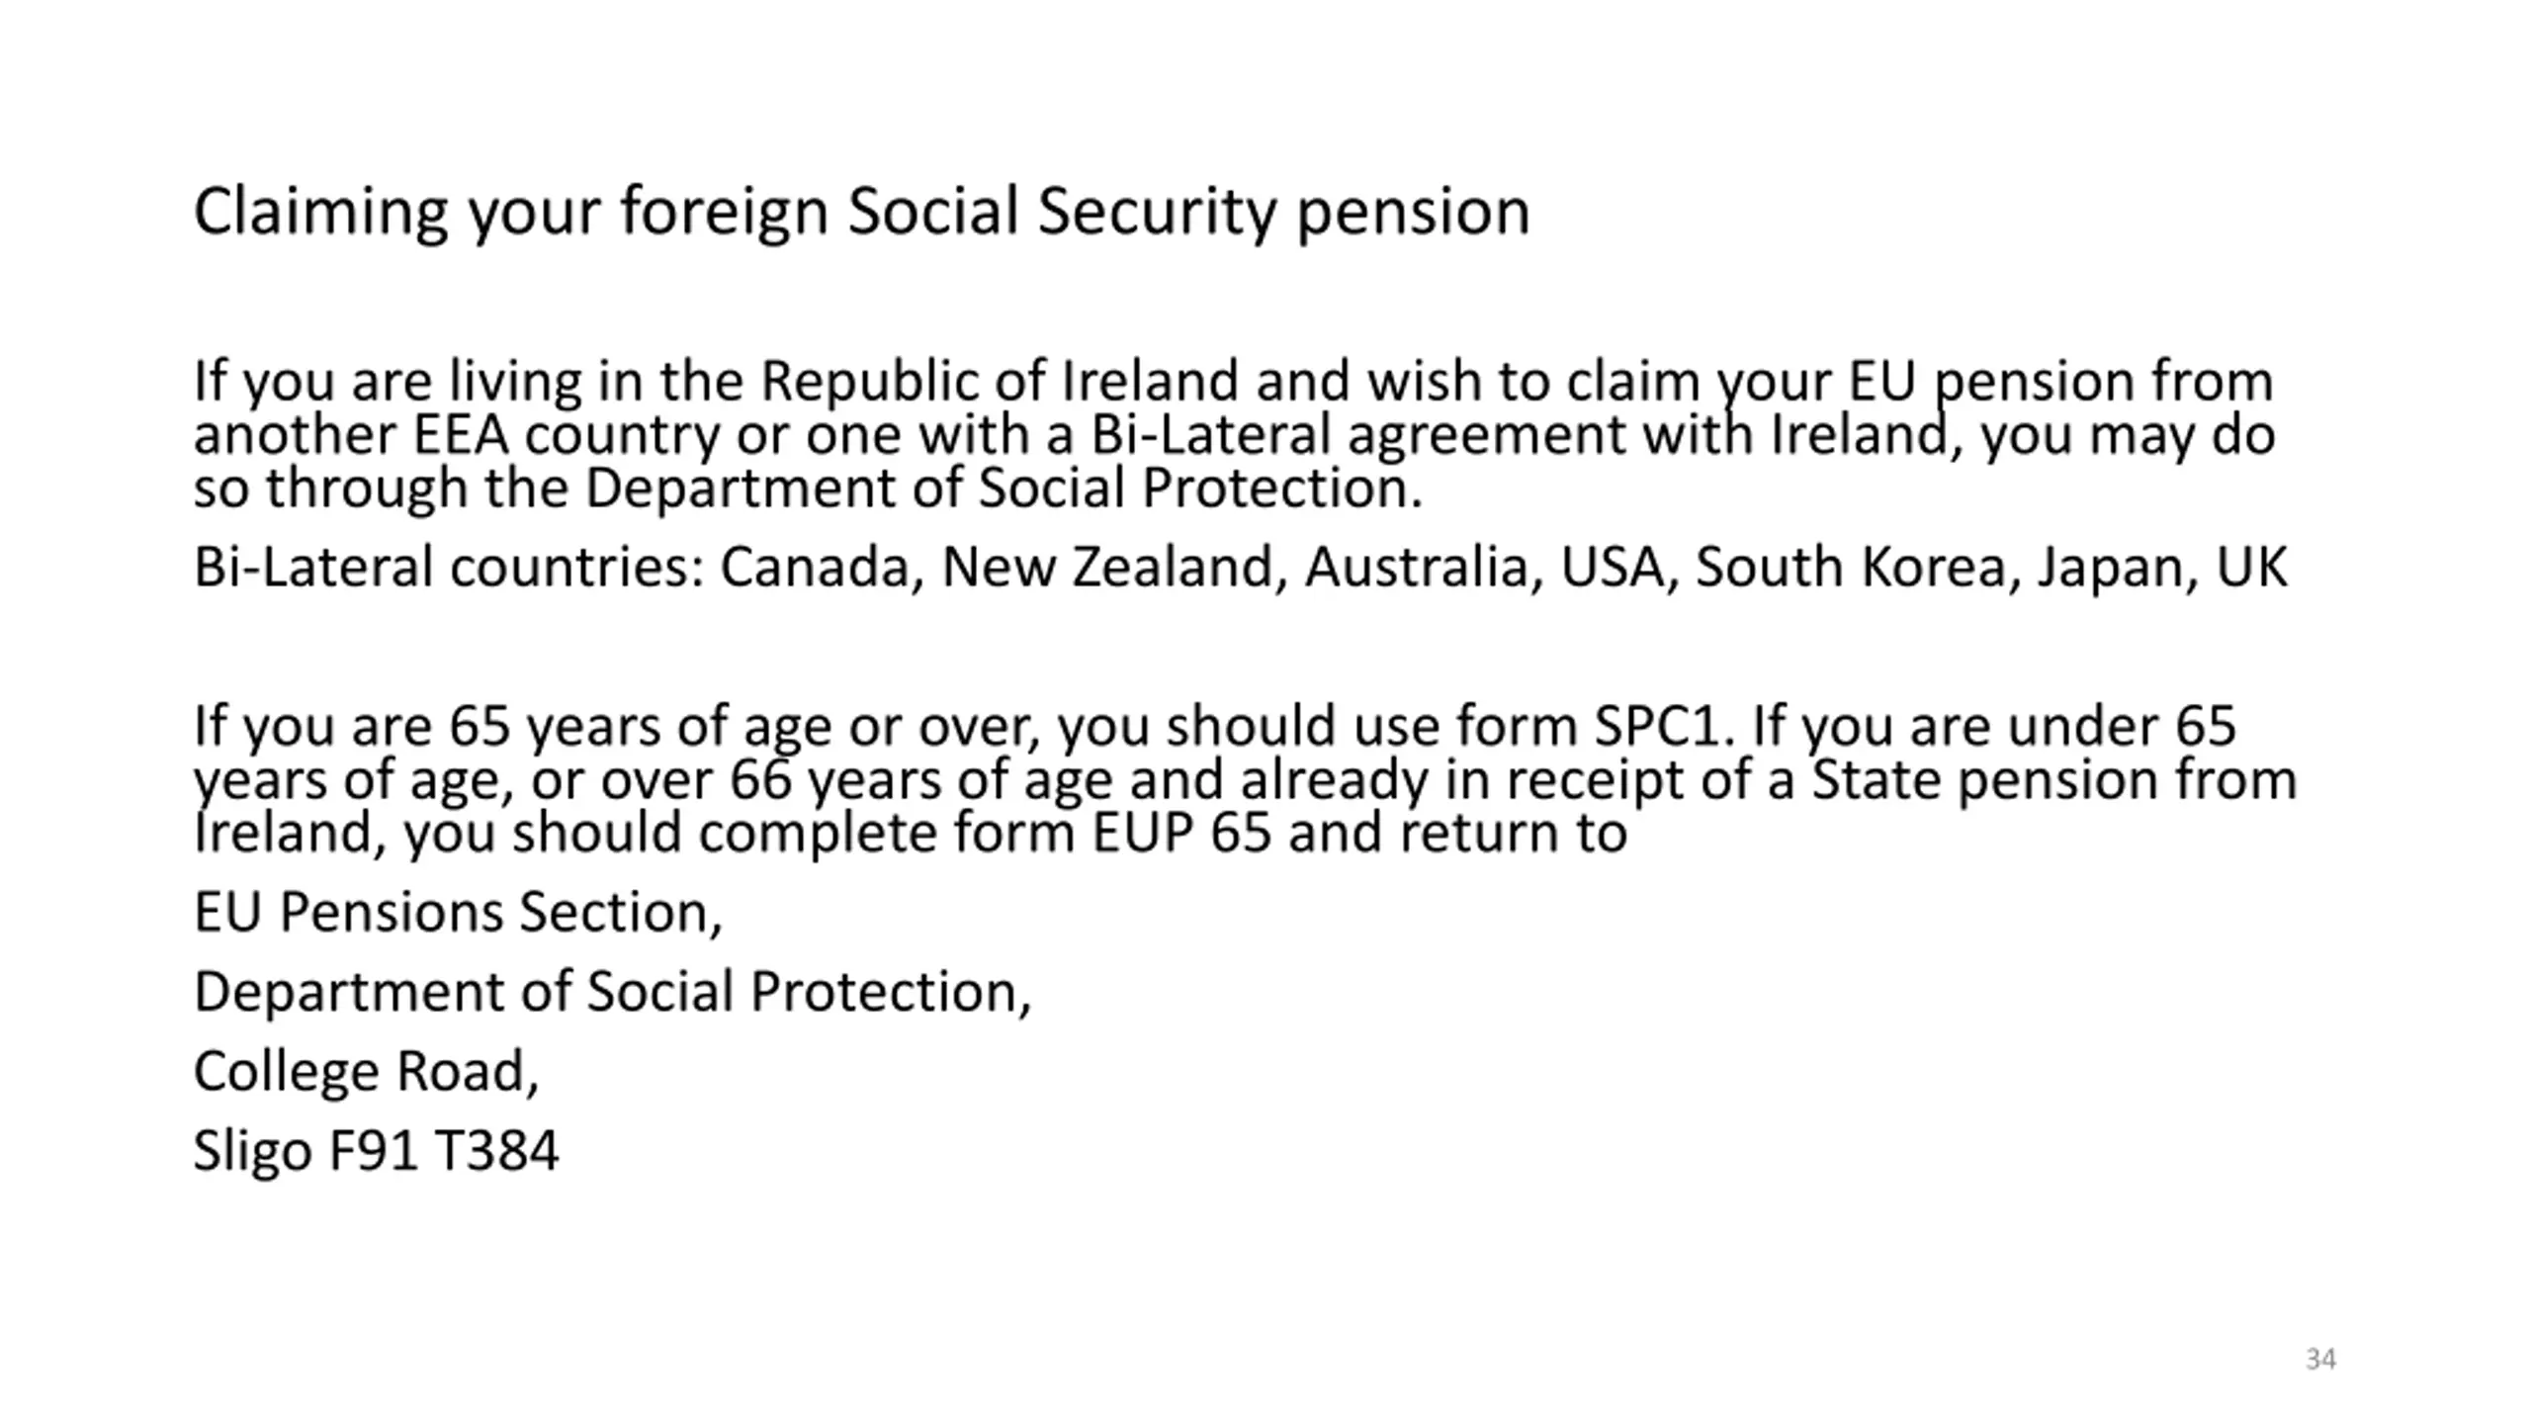This screenshot has width=2531, height=1424.
Task: Select the 'Department of Social Protection,' address line
Action: [612, 992]
